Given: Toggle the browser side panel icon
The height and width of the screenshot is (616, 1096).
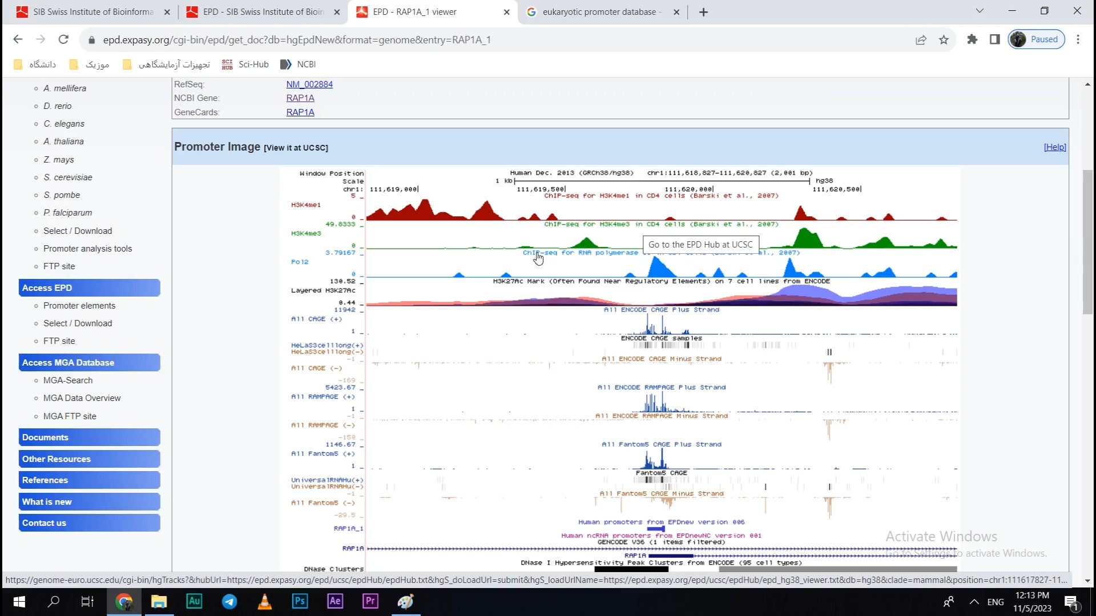Looking at the screenshot, I should (x=995, y=39).
